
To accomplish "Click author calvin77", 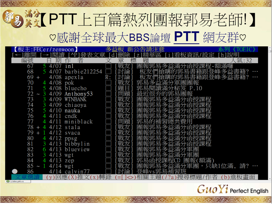I will coord(77,171).
